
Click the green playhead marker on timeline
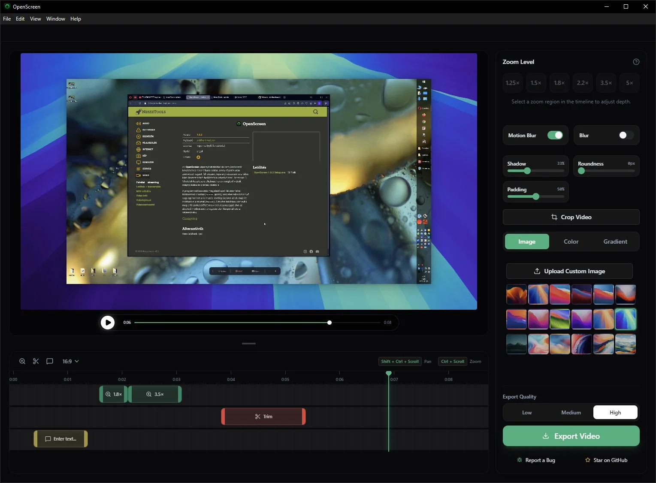click(389, 374)
